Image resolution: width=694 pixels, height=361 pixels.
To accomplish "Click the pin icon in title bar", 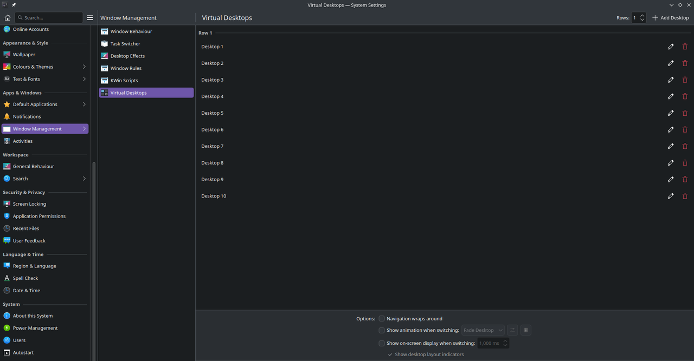I will point(14,5).
